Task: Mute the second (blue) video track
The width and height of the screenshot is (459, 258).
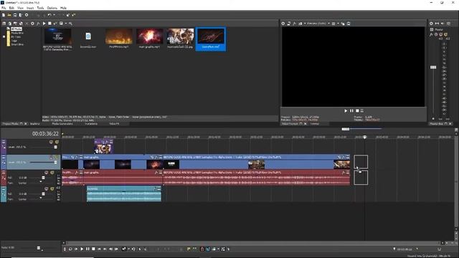Action: [51, 158]
